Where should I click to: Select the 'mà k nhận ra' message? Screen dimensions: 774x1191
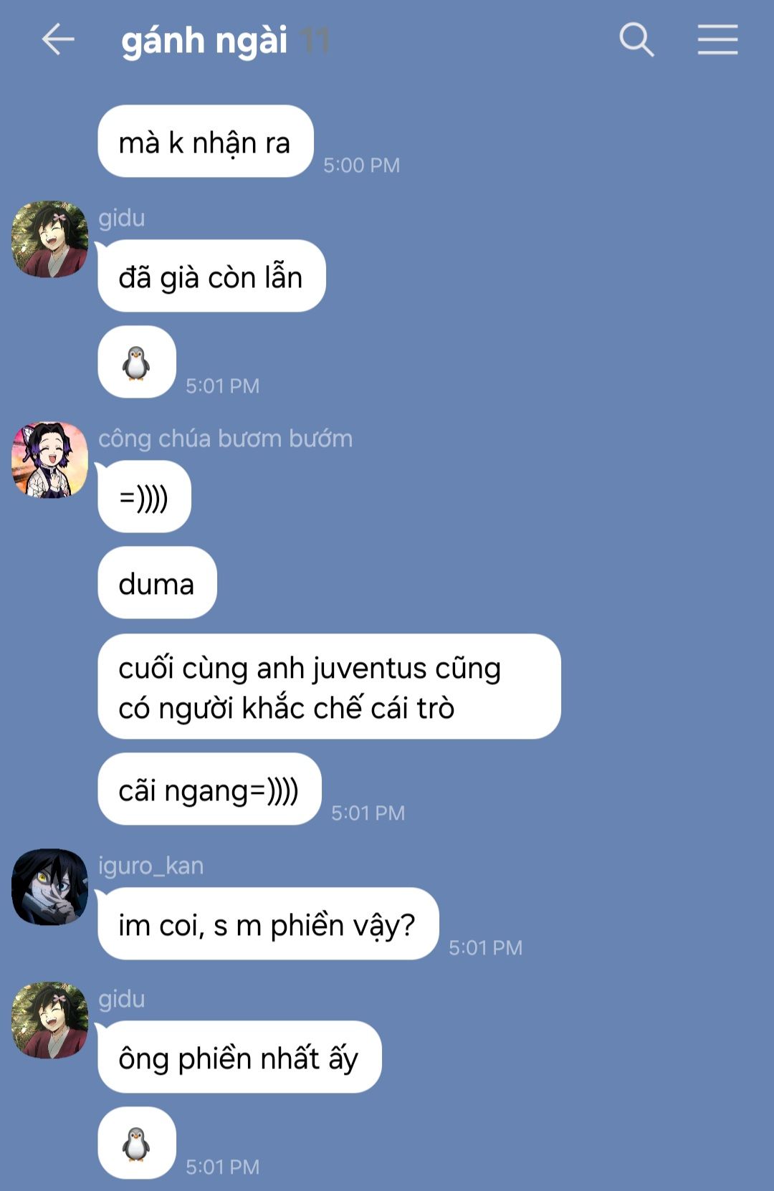tap(206, 141)
